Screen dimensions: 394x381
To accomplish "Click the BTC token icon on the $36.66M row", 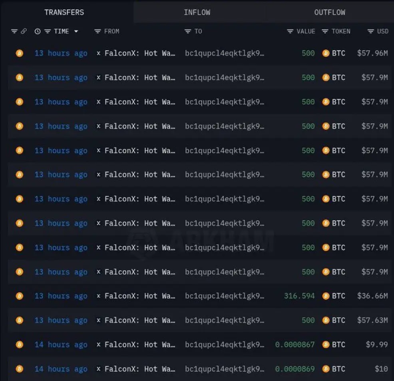I will pyautogui.click(x=326, y=296).
